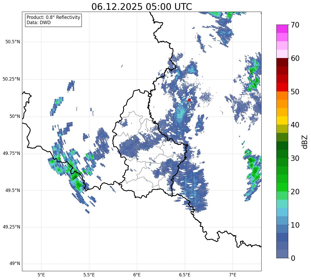This screenshot has height=280, width=311.
Task: Click the colorbar tick label 70
Action: 295,25
